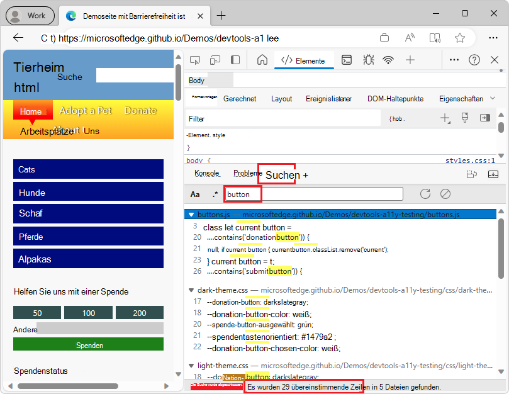
Task: Switch to the Probleme drawer tab
Action: pyautogui.click(x=247, y=174)
